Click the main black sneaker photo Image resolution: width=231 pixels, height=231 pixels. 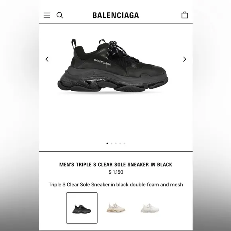click(x=113, y=65)
